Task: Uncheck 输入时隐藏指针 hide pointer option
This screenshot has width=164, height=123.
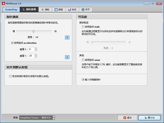Action: (x=83, y=80)
